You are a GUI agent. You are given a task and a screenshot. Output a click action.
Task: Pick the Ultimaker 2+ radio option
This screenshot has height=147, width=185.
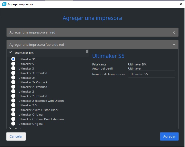[13, 78]
